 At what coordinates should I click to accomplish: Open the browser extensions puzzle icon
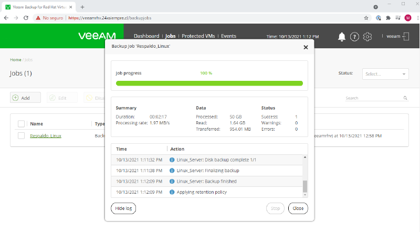coord(388,18)
